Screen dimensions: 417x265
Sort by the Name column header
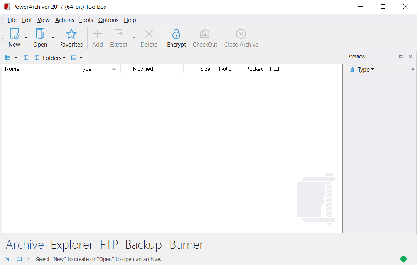pyautogui.click(x=39, y=69)
